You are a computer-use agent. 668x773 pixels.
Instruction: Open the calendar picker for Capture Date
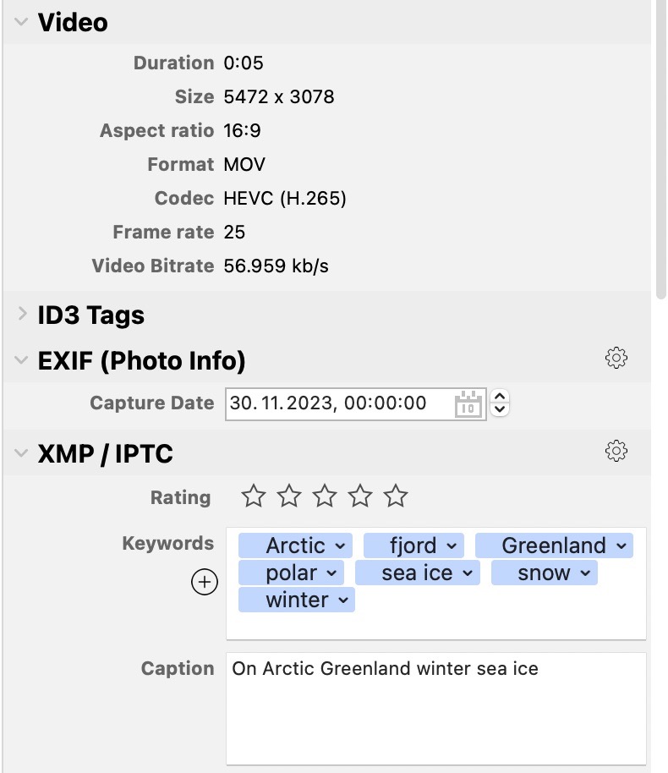click(x=468, y=403)
